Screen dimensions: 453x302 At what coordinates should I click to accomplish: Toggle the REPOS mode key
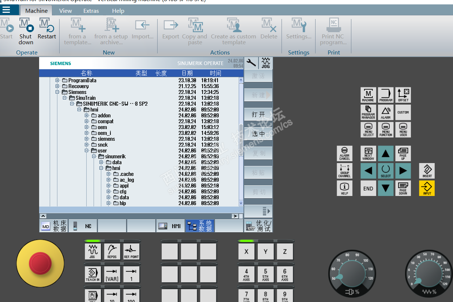coord(112,252)
